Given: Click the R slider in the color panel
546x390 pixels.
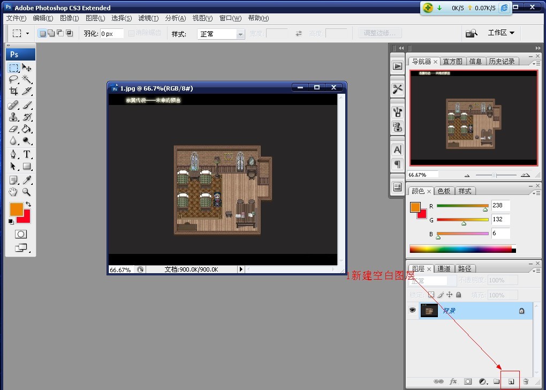Looking at the screenshot, I should (462, 206).
